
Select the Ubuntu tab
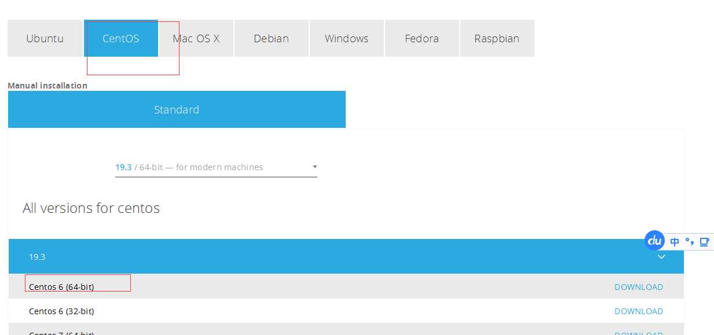click(x=45, y=39)
